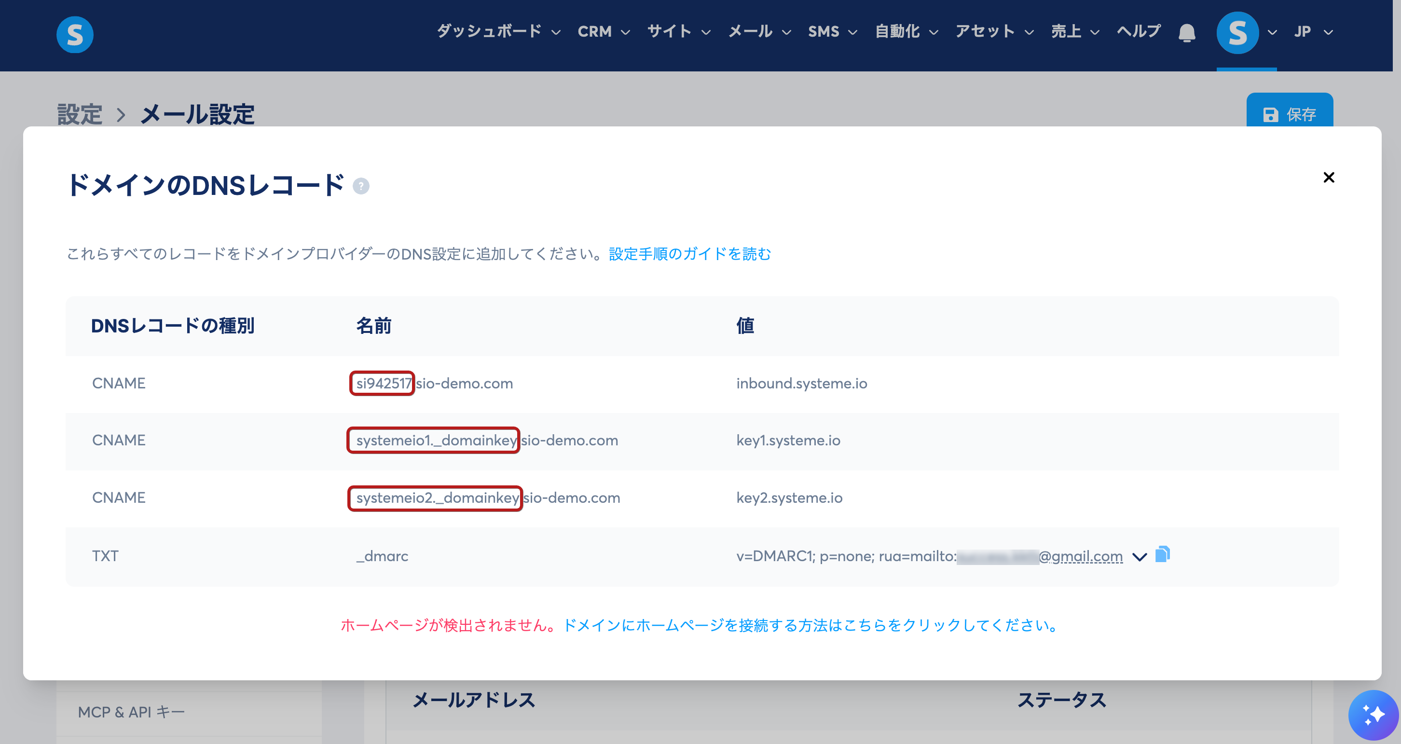Viewport: 1401px width, 744px height.
Task: Click the user avatar S icon
Action: coord(1237,33)
